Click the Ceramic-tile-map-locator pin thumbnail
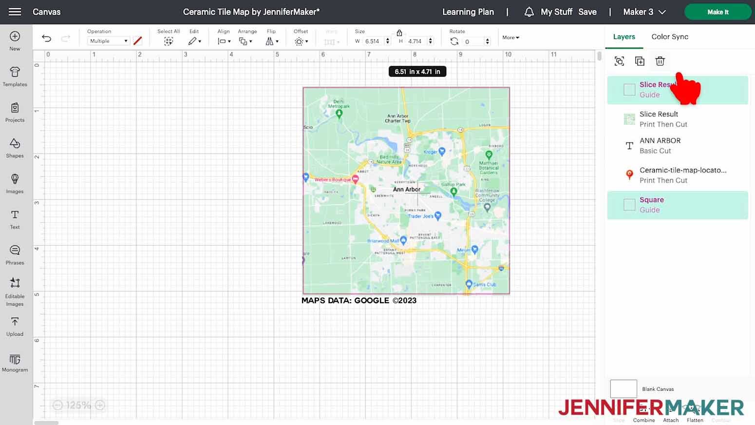Image resolution: width=755 pixels, height=425 pixels. click(629, 174)
